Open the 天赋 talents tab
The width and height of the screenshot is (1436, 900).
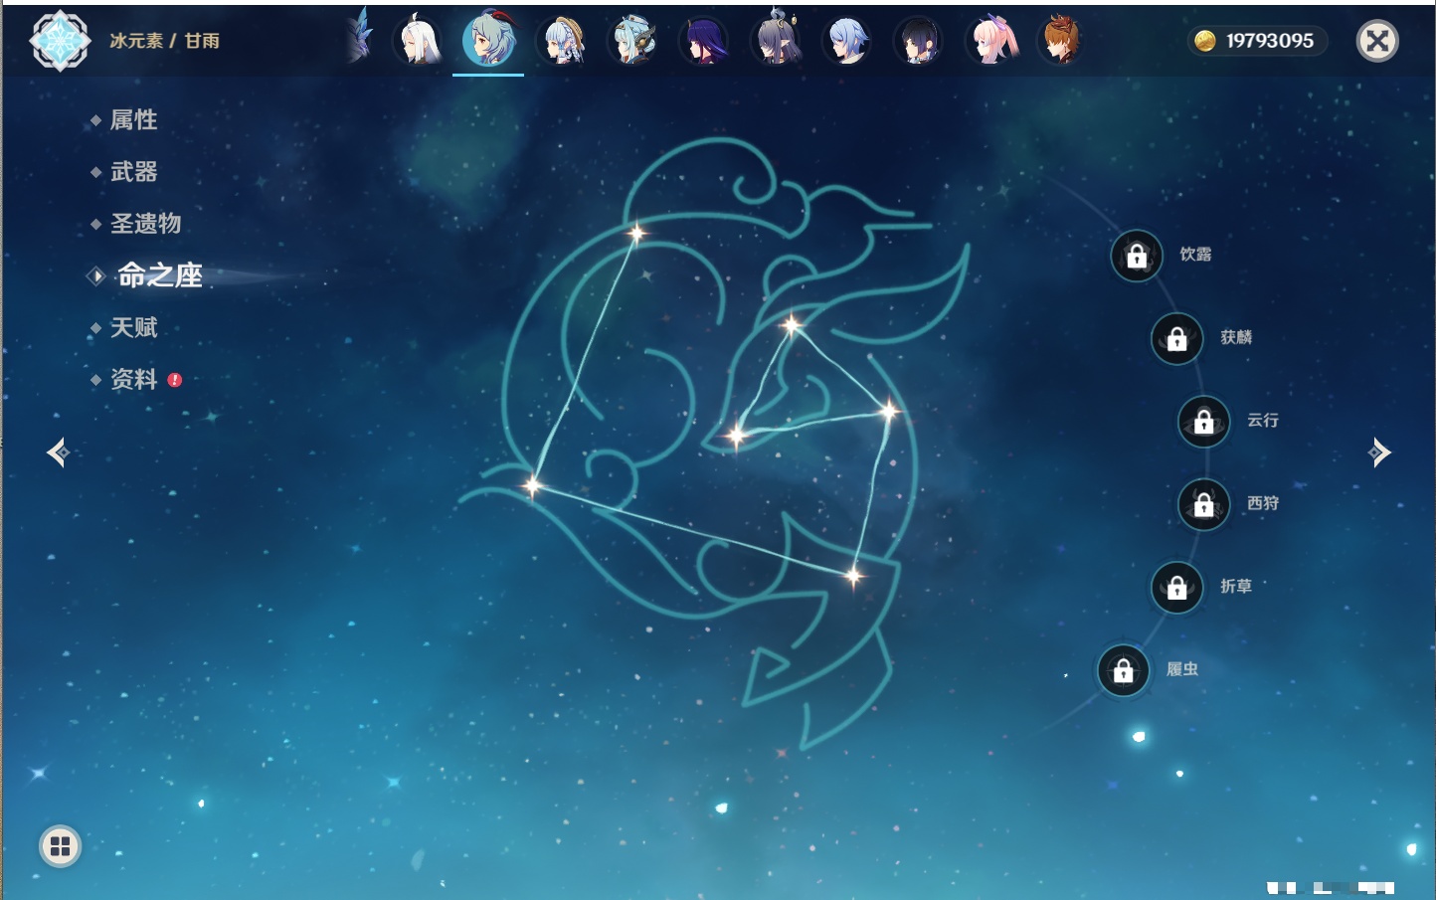pos(133,327)
